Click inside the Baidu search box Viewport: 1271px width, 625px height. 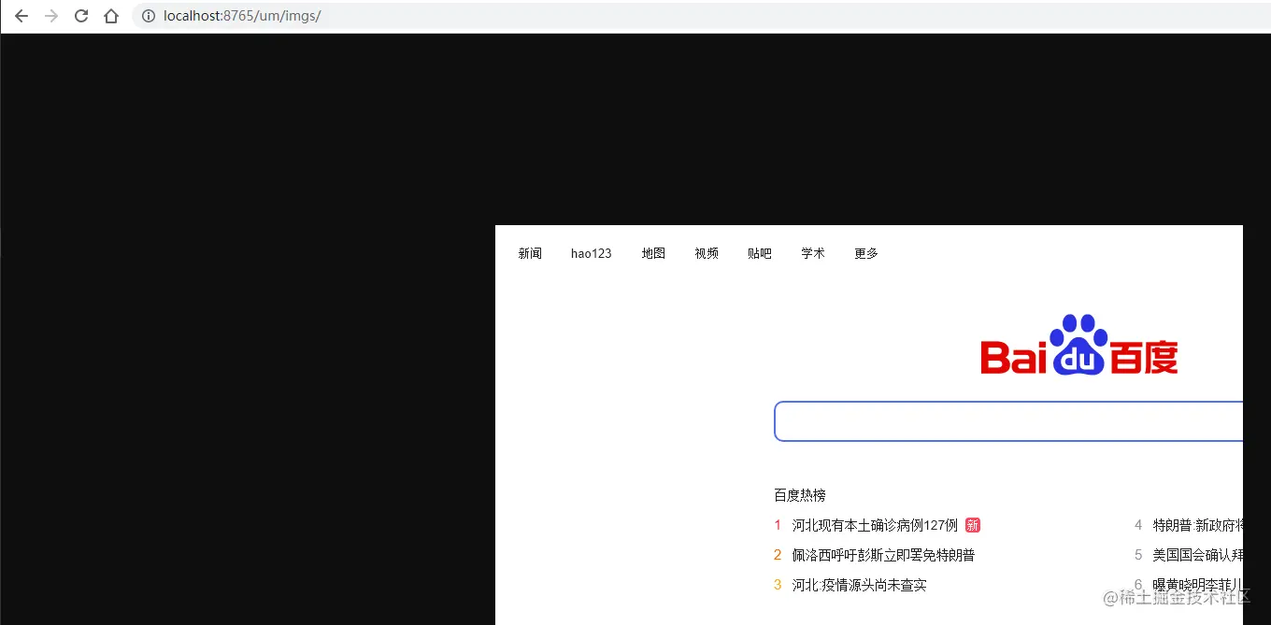1008,421
